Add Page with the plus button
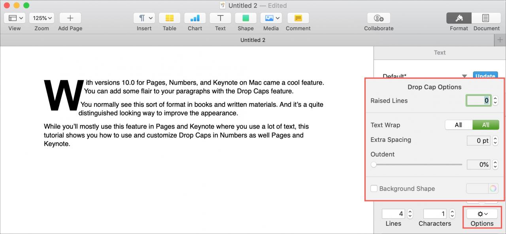 [x=70, y=18]
